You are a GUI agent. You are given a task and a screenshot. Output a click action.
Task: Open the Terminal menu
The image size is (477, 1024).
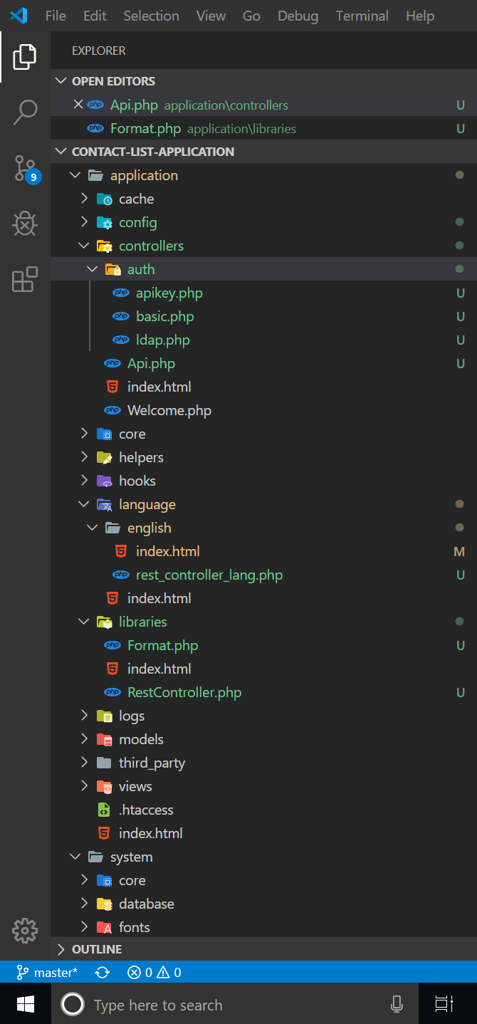click(x=362, y=15)
